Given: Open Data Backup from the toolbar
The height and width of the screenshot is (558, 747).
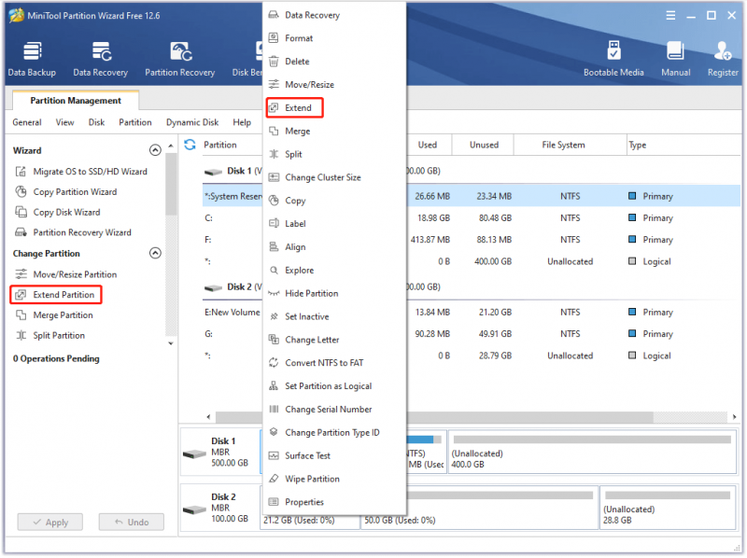Looking at the screenshot, I should [32, 59].
